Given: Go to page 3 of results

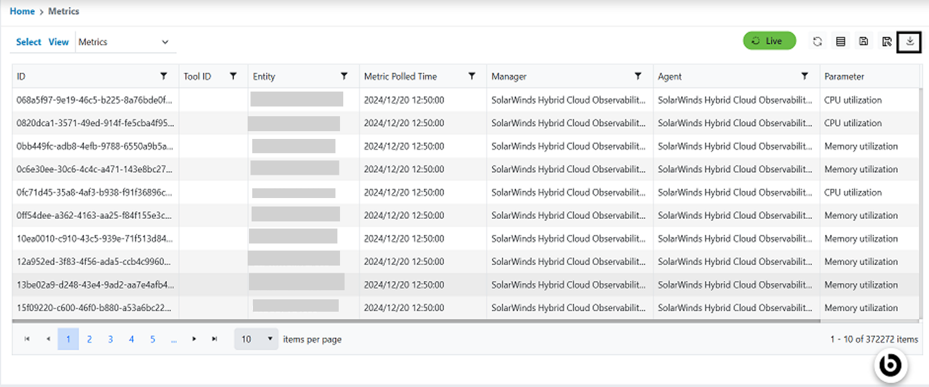Looking at the screenshot, I should [x=111, y=339].
